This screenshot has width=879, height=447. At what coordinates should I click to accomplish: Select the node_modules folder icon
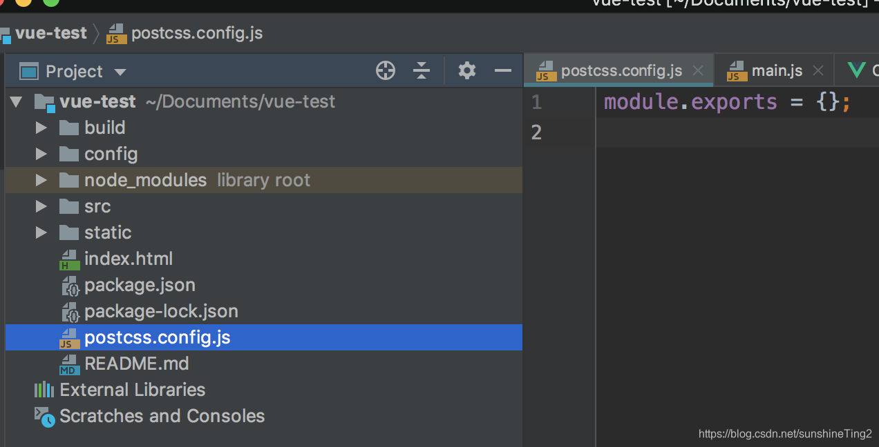[x=69, y=180]
